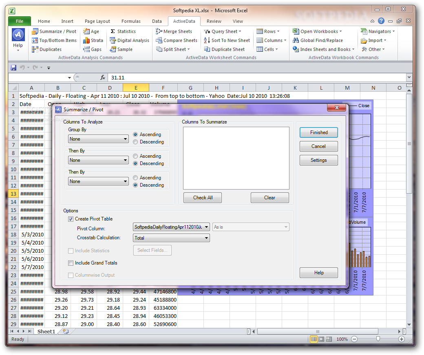Open Global Find/Replace tool
This screenshot has width=424, height=355.
tap(318, 40)
